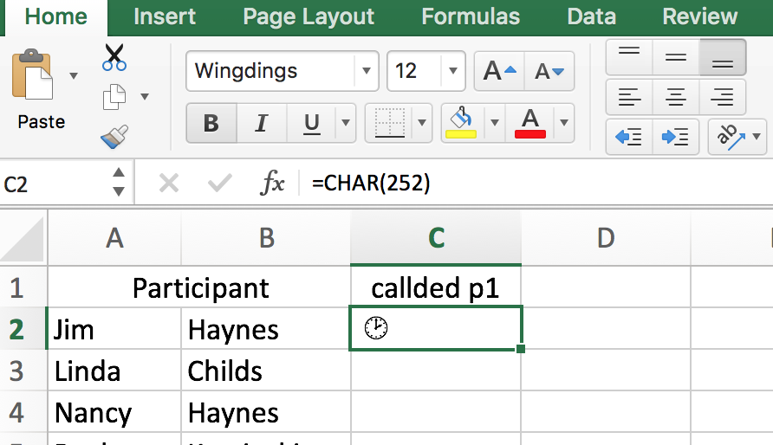
Task: Set Middle Align for cell
Action: (x=675, y=57)
